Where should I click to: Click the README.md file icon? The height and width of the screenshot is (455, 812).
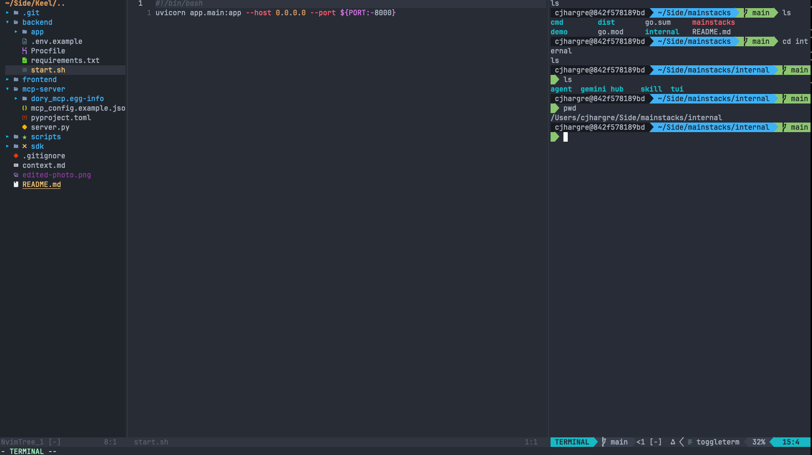(16, 185)
